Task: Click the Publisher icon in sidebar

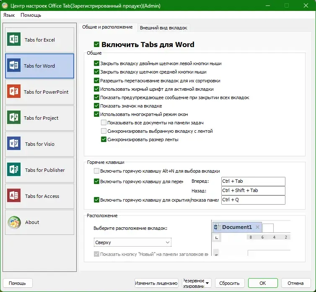Action: 14,169
